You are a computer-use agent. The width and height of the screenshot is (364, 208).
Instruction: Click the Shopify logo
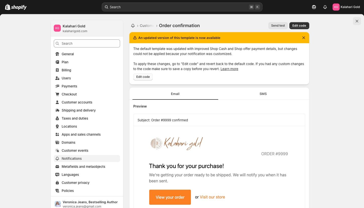pyautogui.click(x=16, y=7)
